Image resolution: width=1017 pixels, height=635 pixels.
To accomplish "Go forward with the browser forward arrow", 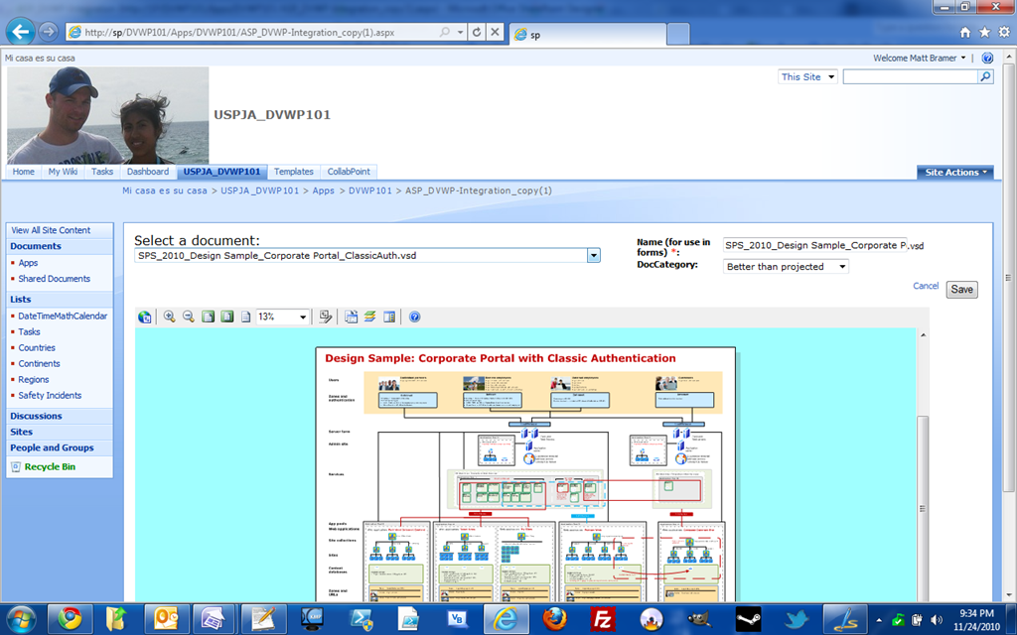I will pyautogui.click(x=48, y=31).
